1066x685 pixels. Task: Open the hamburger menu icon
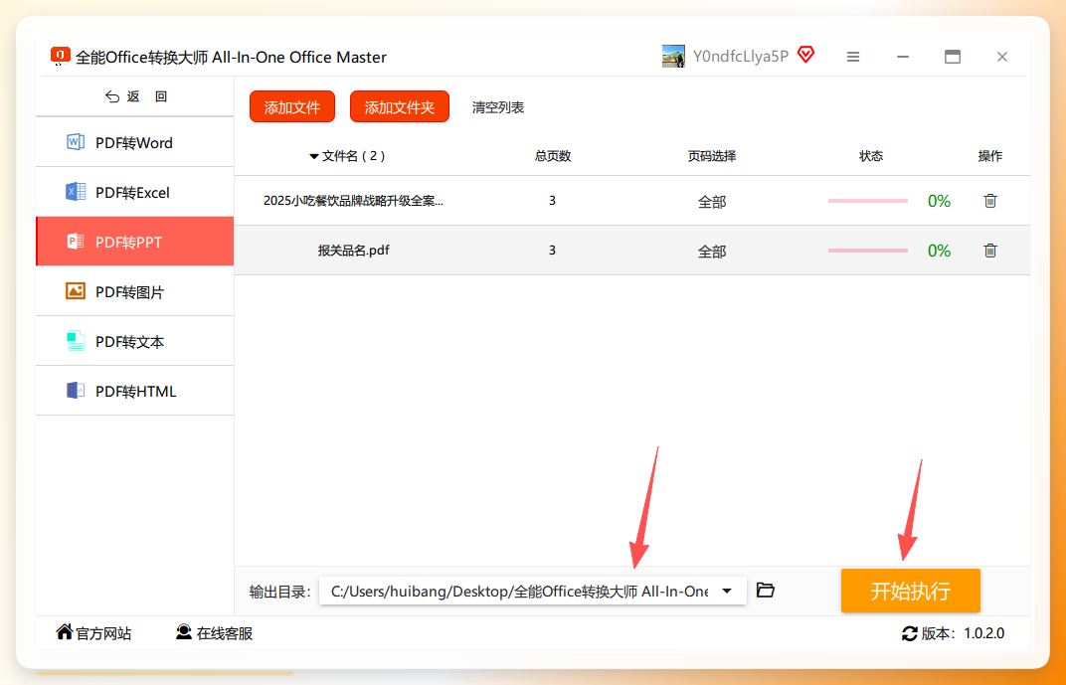tap(853, 57)
